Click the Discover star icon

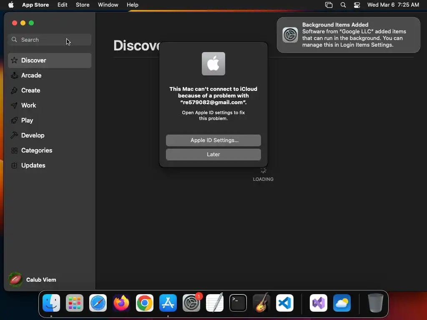point(14,60)
